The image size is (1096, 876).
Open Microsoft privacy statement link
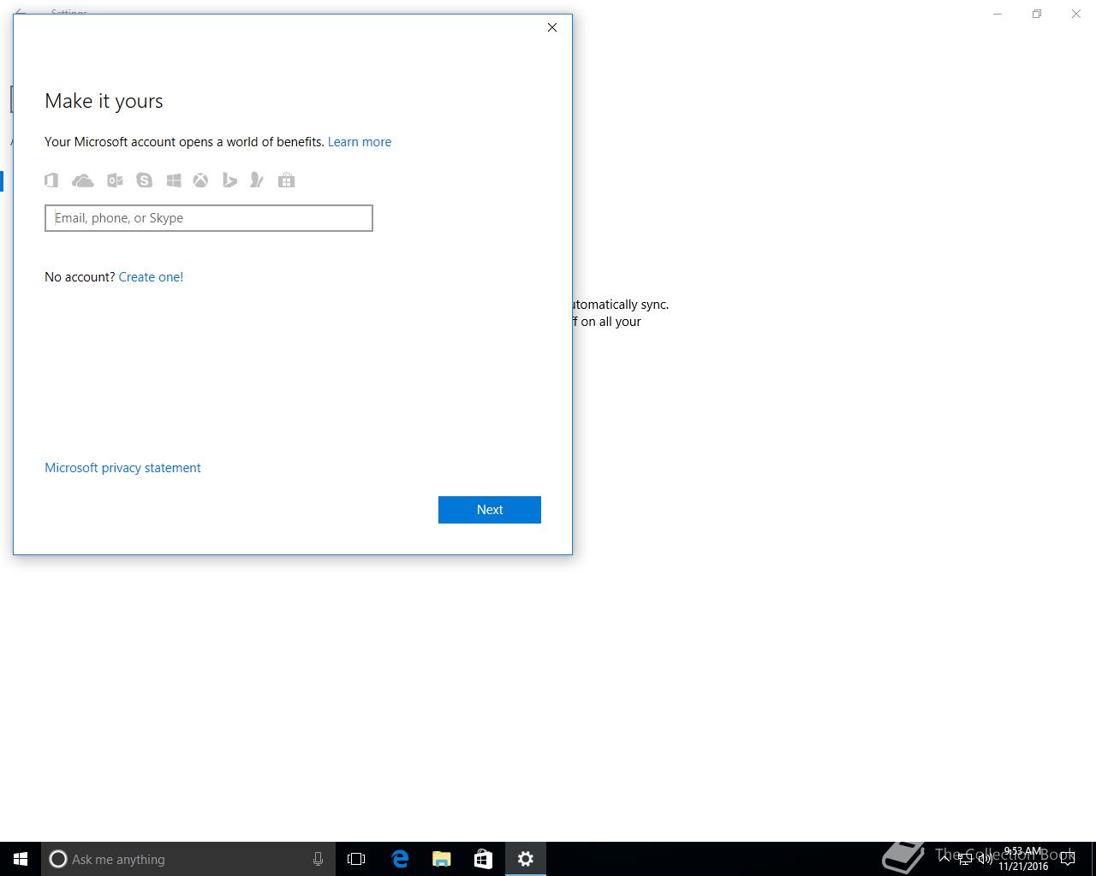(x=122, y=468)
